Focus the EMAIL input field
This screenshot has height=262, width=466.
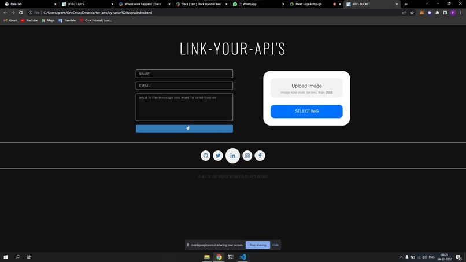point(184,86)
